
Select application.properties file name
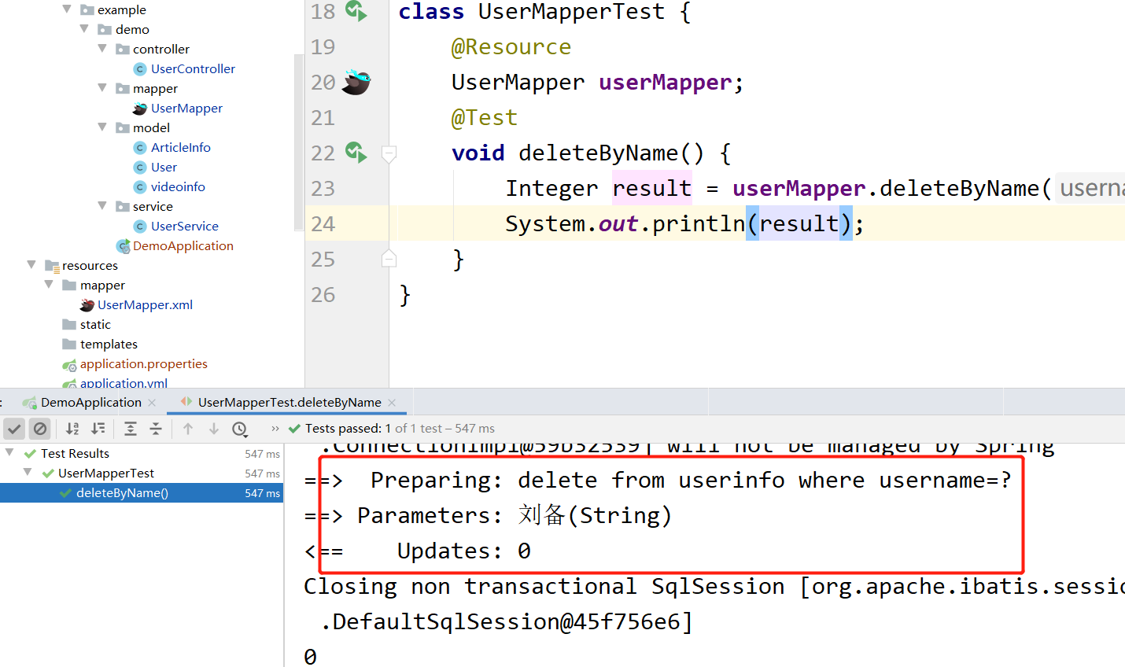coord(144,363)
